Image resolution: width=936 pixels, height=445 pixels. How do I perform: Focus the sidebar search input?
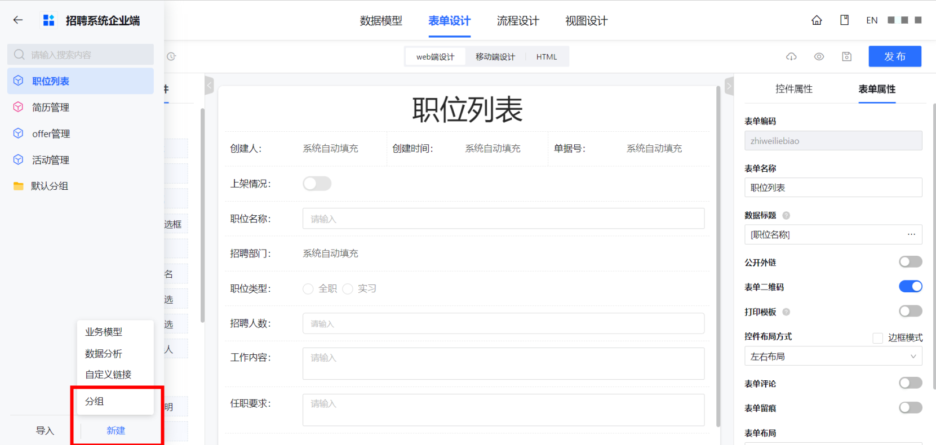(80, 55)
